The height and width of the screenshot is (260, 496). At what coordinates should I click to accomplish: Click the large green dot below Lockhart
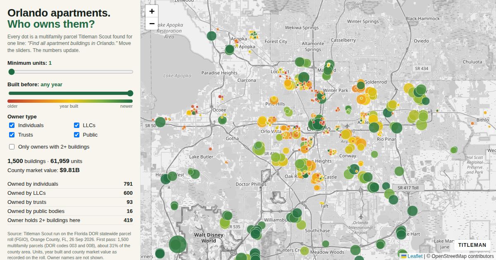pos(304,77)
